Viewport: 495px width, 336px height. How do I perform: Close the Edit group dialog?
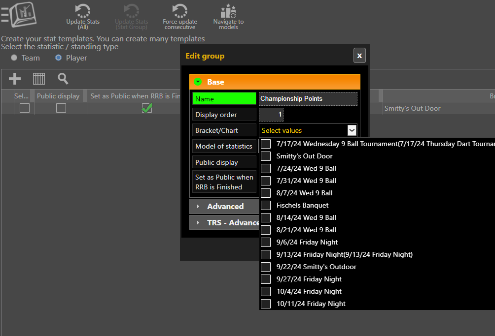(x=359, y=56)
